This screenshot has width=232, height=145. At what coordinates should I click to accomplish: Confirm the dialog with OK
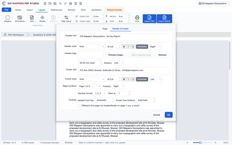[169, 115]
